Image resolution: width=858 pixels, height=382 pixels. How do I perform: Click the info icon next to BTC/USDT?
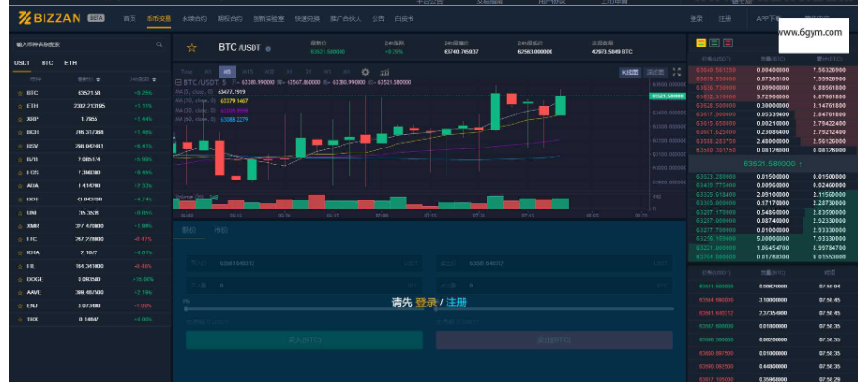(x=268, y=49)
